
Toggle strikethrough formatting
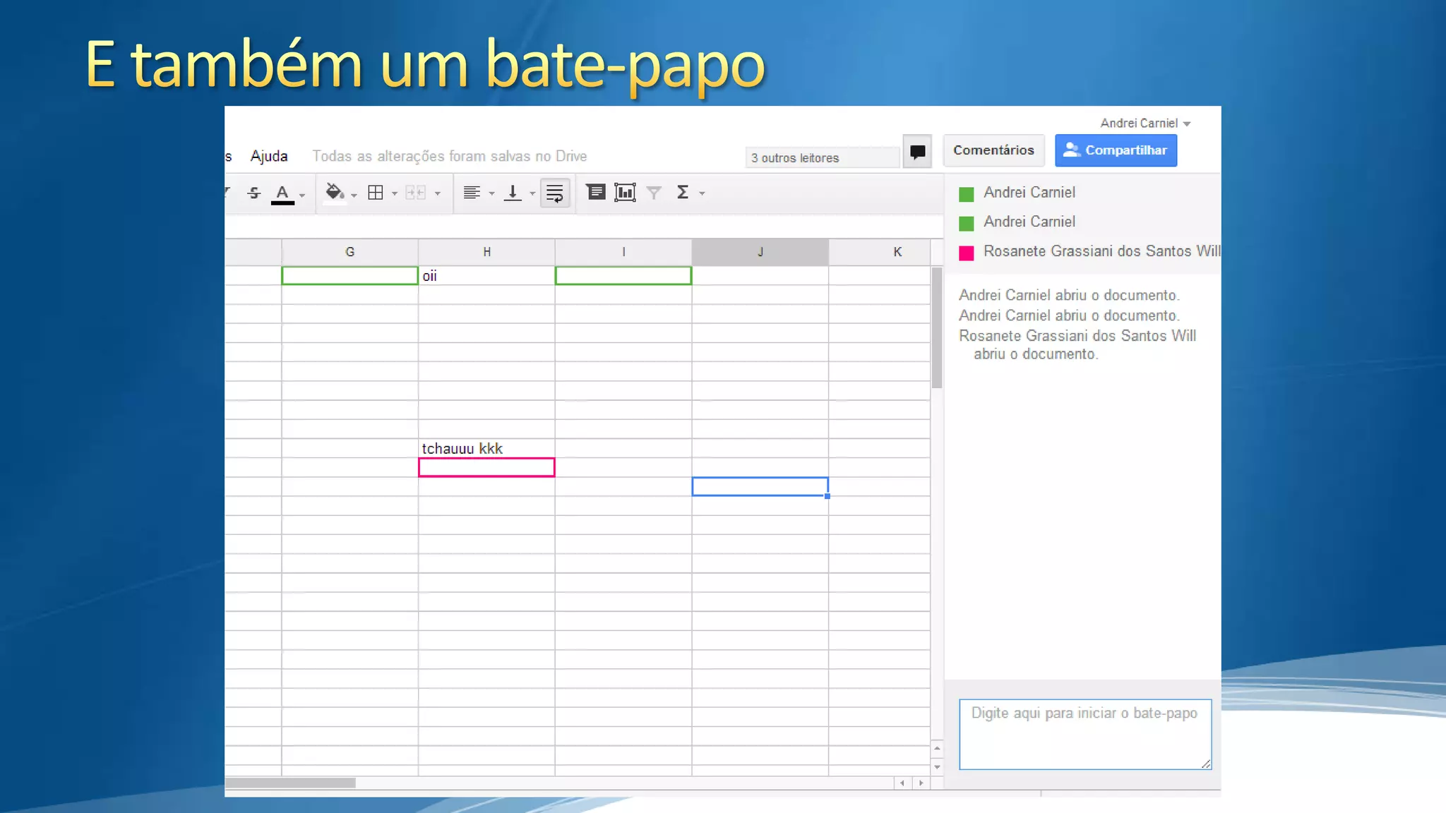click(254, 193)
